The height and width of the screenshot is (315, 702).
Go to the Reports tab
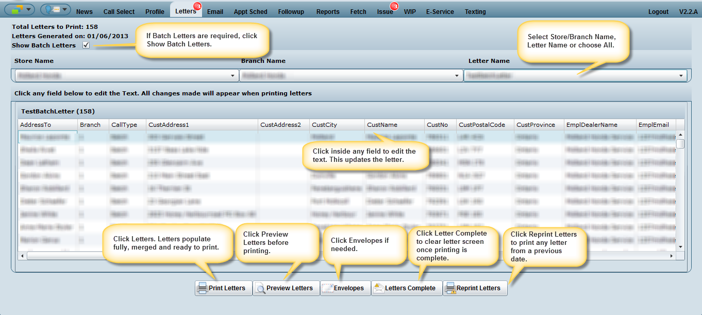coord(328,12)
